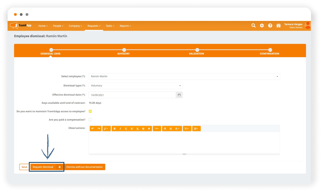Open the Dismissal type dropdown
This screenshot has height=192, width=322.
point(136,86)
